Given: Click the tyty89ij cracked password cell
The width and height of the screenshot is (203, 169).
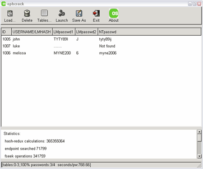Looking at the screenshot, I should (105, 39).
